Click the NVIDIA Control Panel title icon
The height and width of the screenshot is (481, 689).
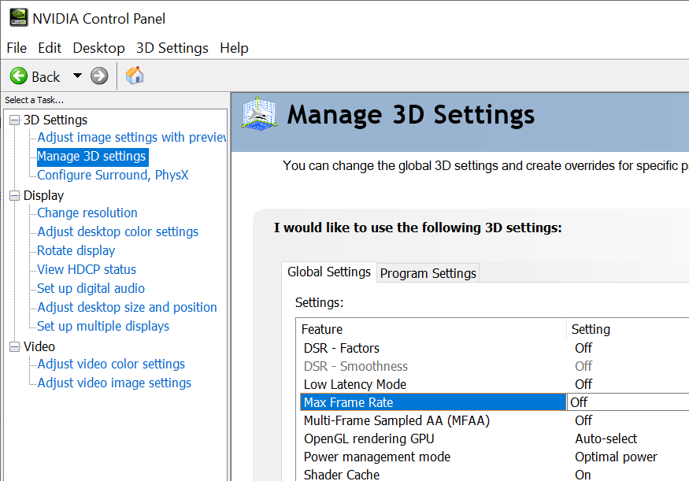pyautogui.click(x=19, y=18)
